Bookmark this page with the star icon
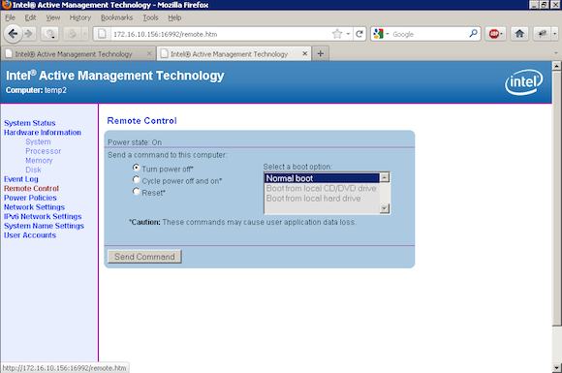 coord(337,34)
